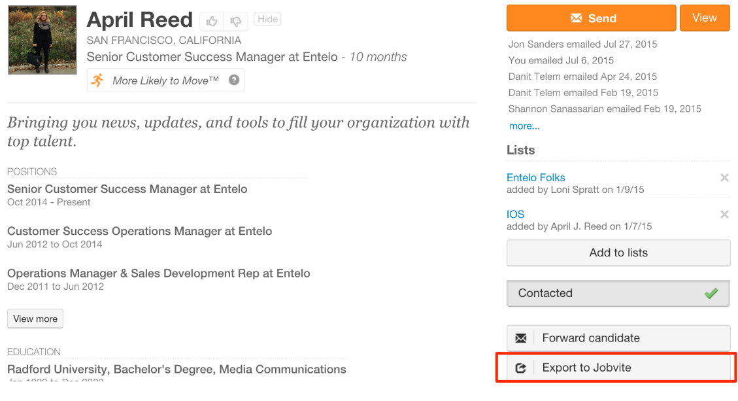Click the envelope icon in Send button
Image resolution: width=738 pixels, height=401 pixels.
[576, 18]
